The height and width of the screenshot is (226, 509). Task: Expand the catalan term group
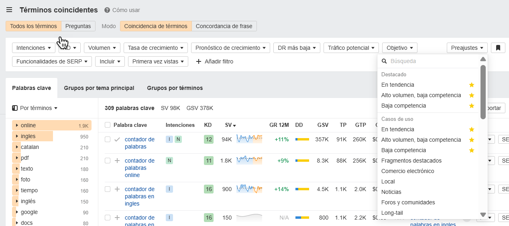(x=17, y=147)
